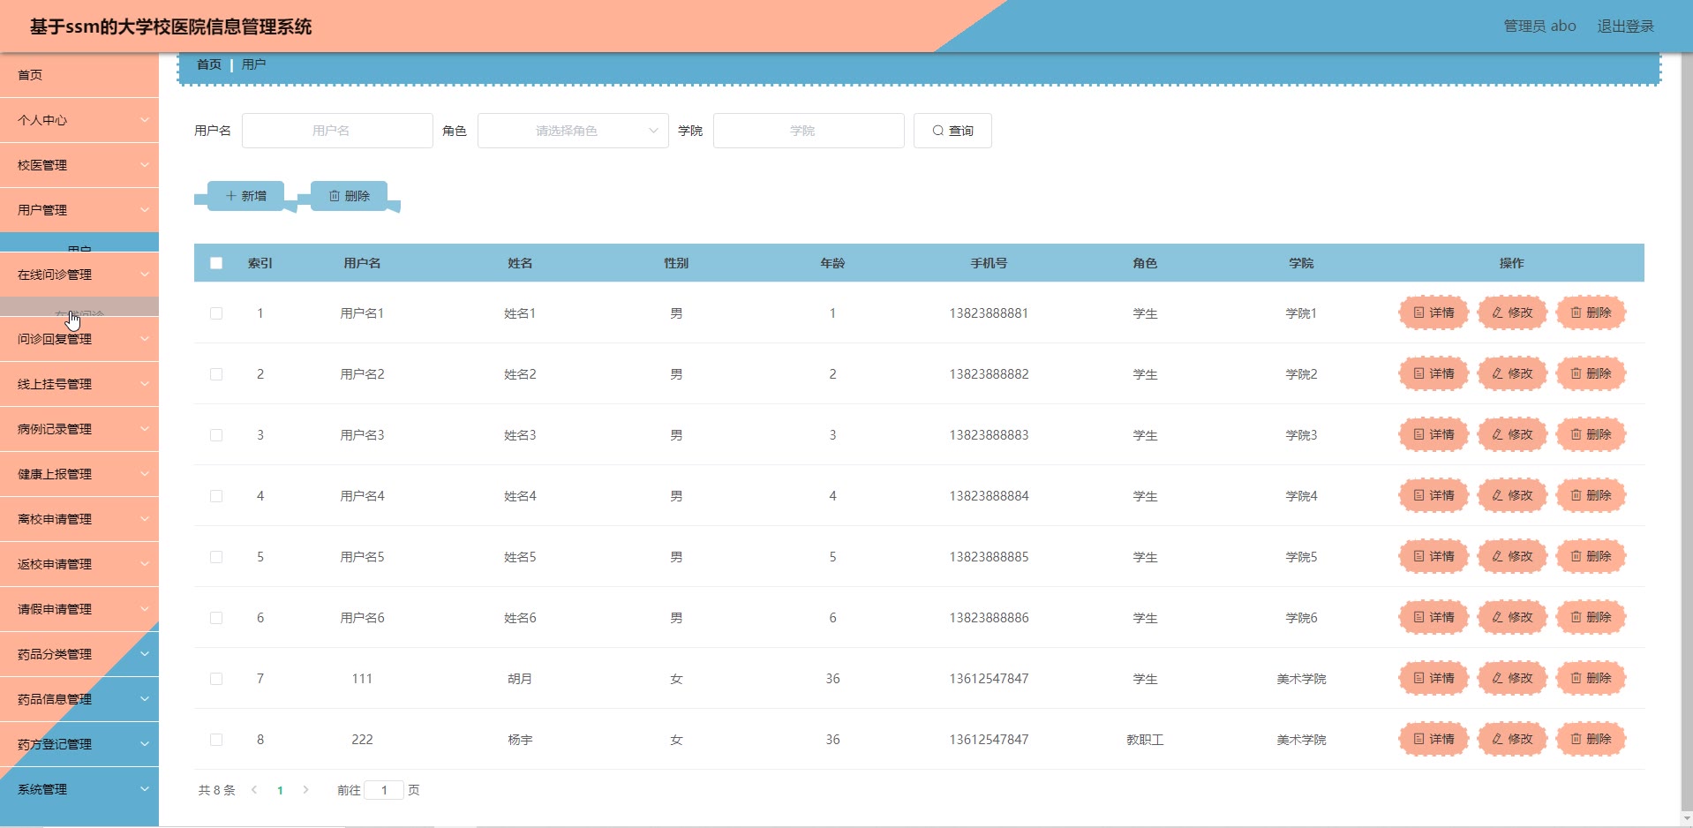Screen dimensions: 1693x828
Task: Click 修改 in the 用户名6 row
Action: [1512, 617]
